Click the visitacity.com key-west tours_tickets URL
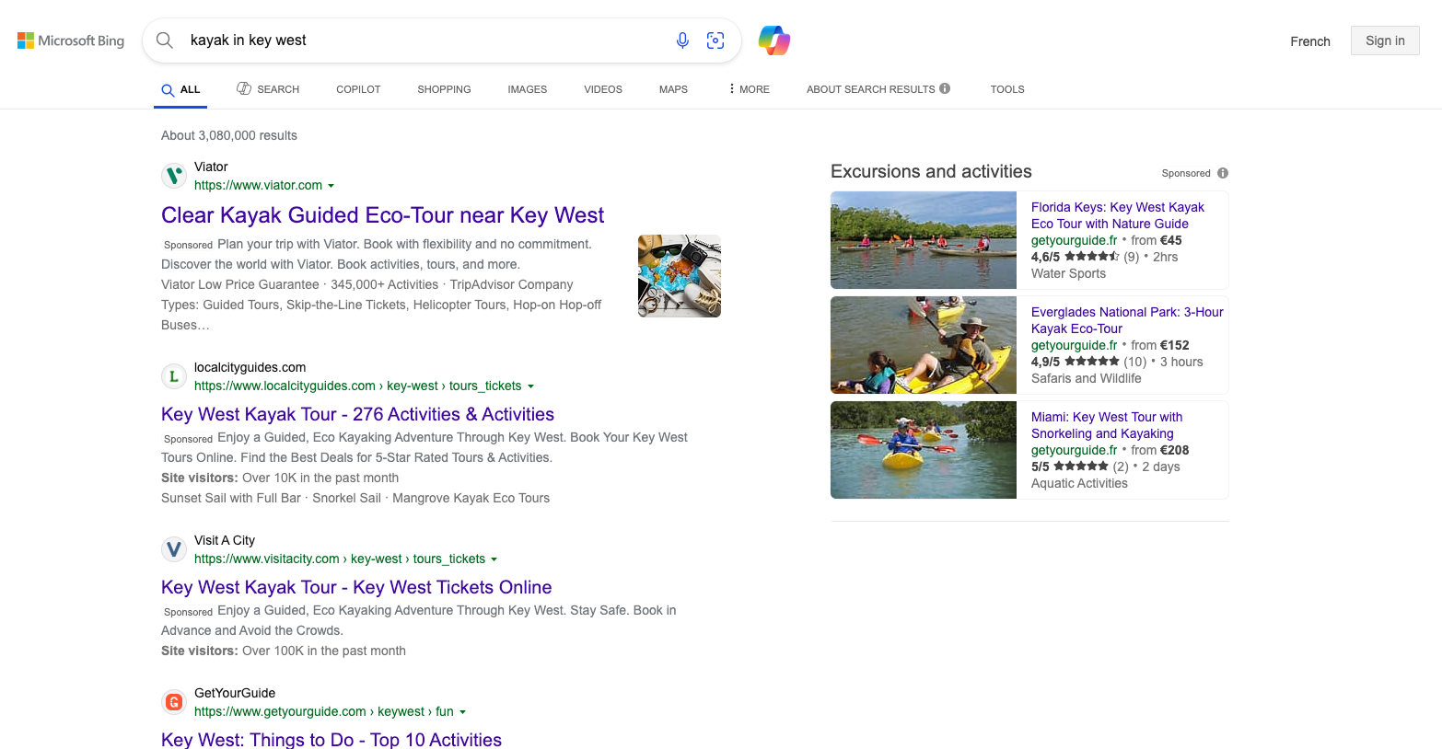 (339, 559)
